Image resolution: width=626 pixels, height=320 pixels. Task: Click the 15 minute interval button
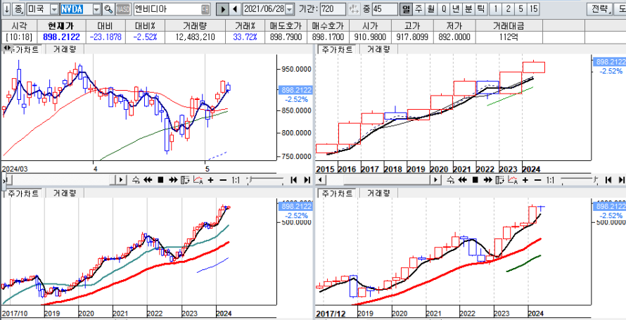533,9
